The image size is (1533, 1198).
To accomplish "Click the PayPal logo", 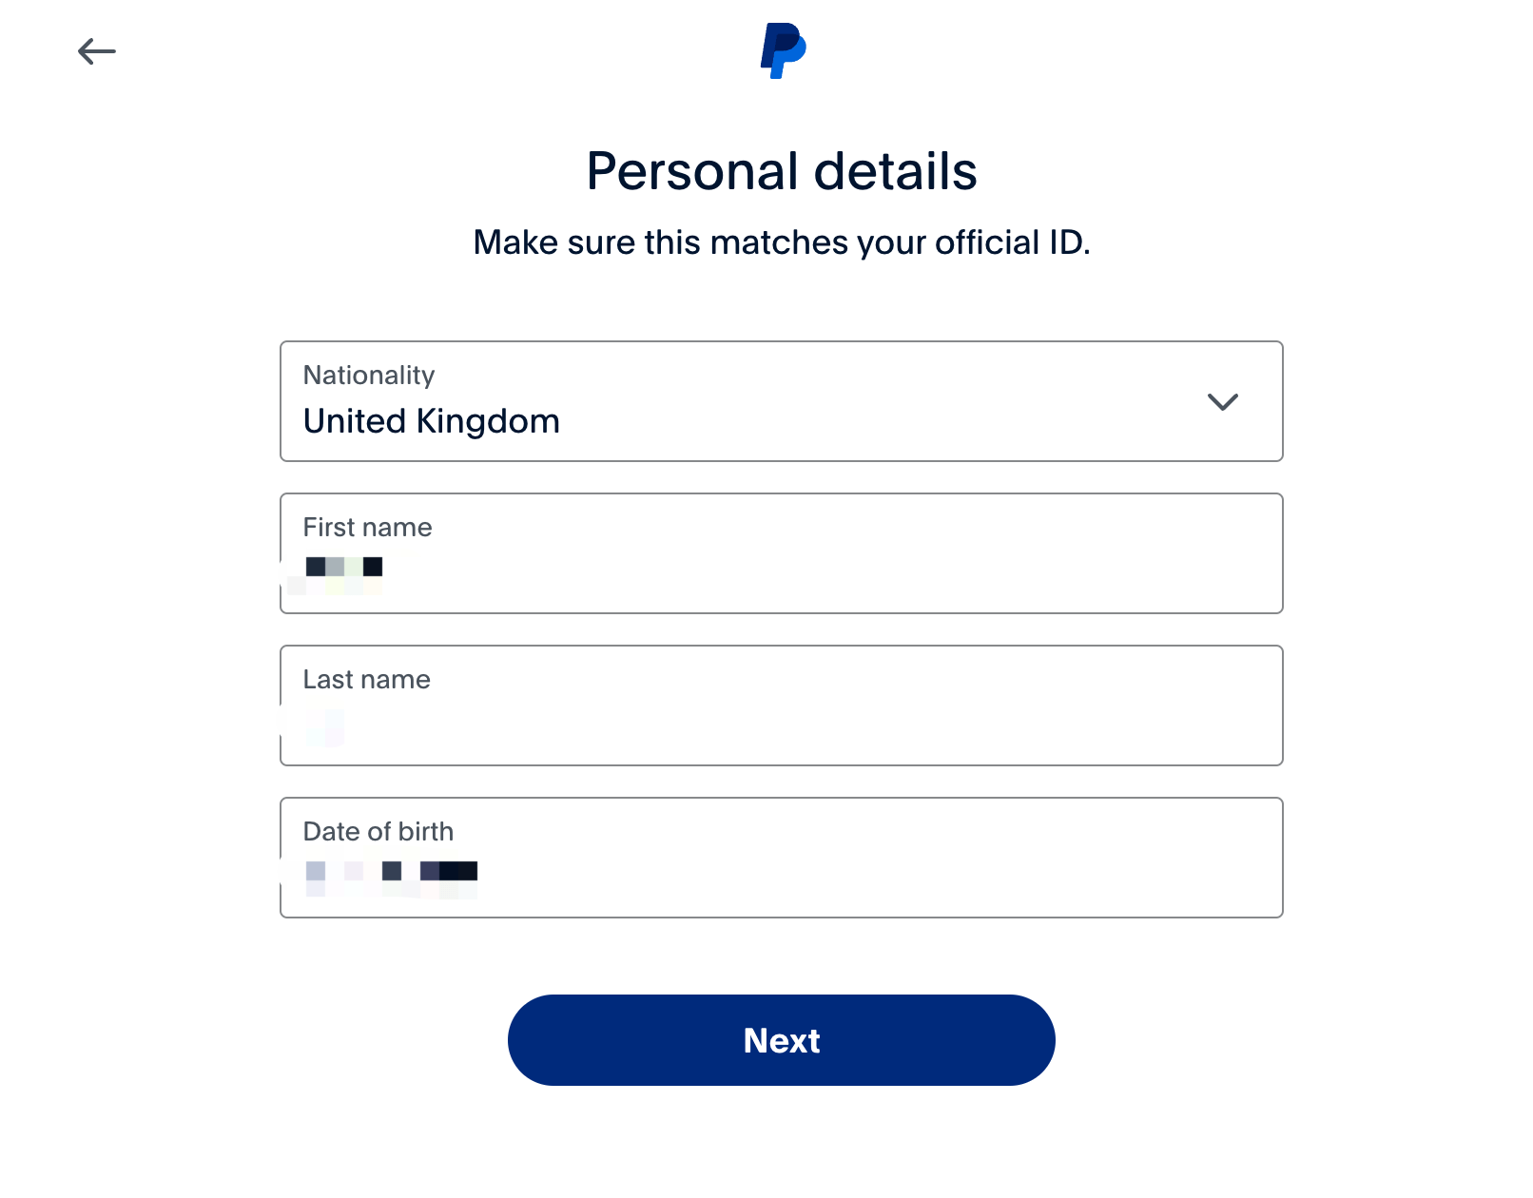I will (783, 50).
